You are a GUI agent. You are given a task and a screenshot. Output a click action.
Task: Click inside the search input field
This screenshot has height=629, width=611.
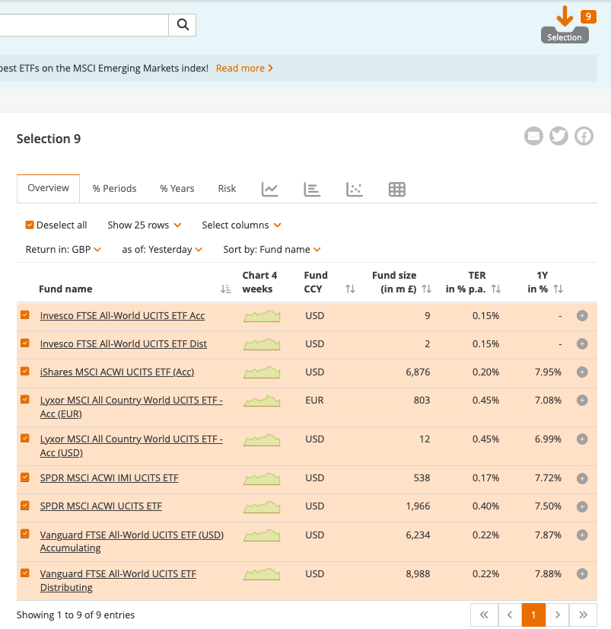click(84, 24)
